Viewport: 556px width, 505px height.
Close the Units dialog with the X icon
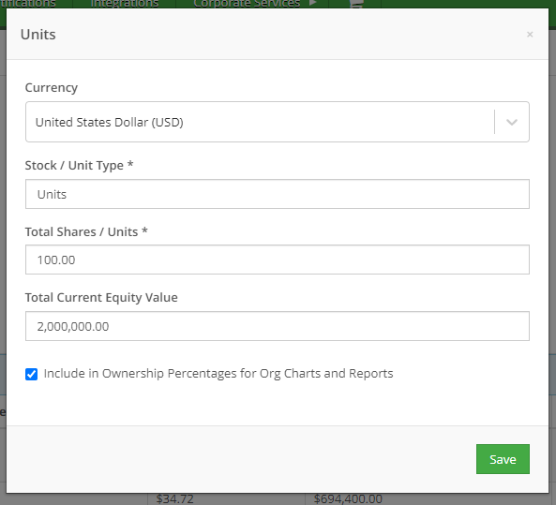pos(530,35)
